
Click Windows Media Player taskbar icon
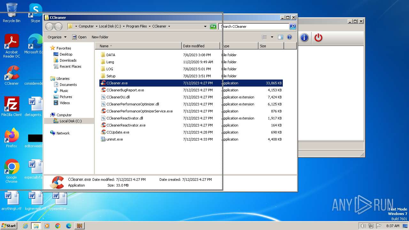click(47, 226)
